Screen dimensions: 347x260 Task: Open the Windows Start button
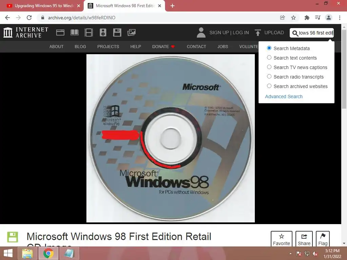[x=8, y=253]
